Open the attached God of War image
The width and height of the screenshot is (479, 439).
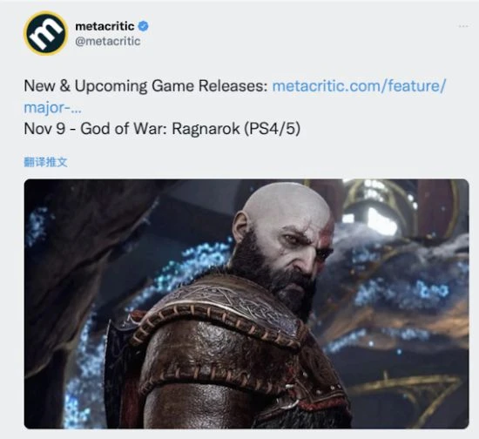tap(246, 304)
